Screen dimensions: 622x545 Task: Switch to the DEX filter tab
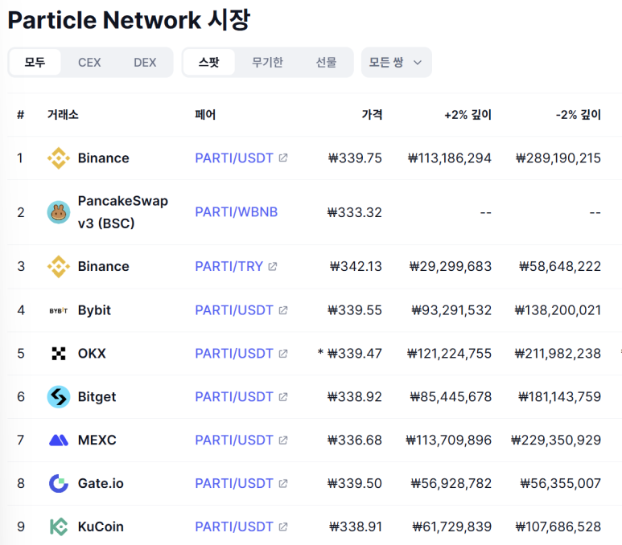[x=145, y=62]
